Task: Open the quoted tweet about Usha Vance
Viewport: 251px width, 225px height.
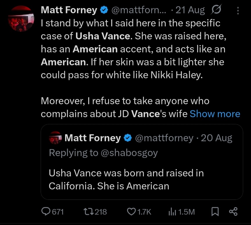Action: click(x=142, y=162)
